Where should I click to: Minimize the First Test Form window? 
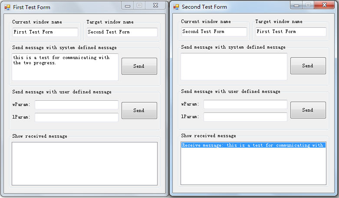coord(128,5)
